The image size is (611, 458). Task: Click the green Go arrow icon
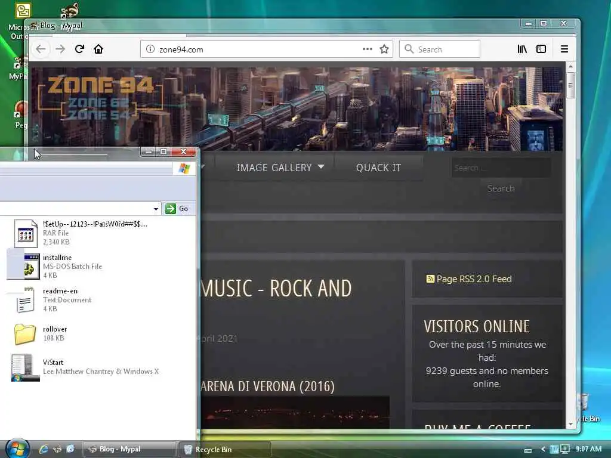pos(171,209)
